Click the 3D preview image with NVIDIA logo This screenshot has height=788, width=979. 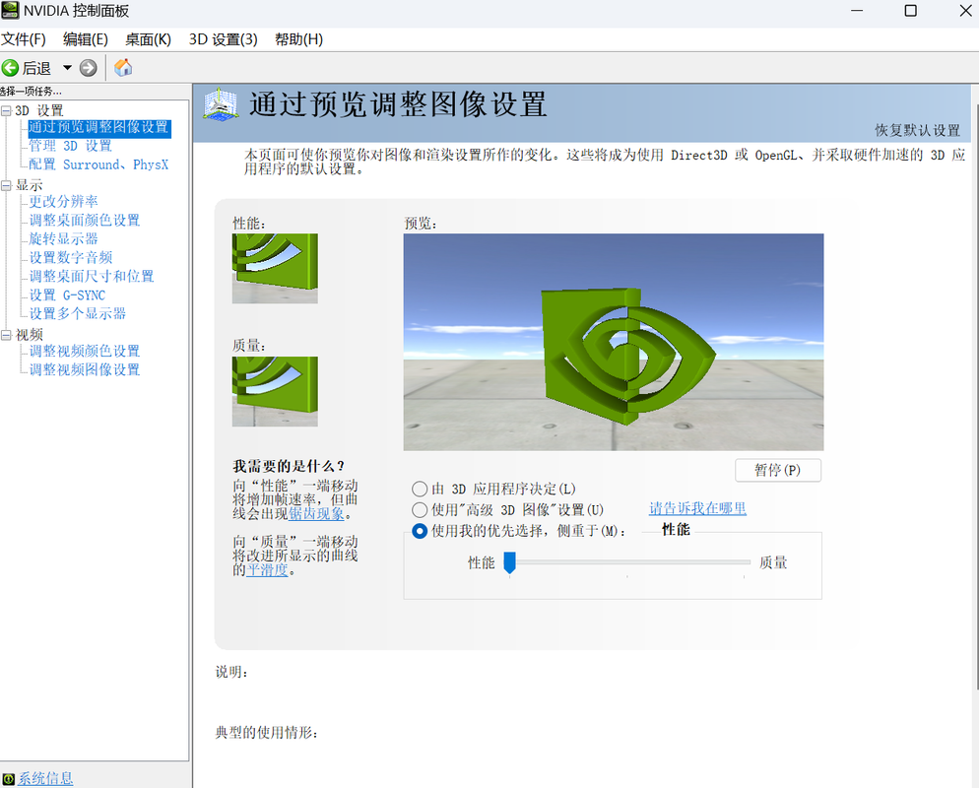coord(614,342)
